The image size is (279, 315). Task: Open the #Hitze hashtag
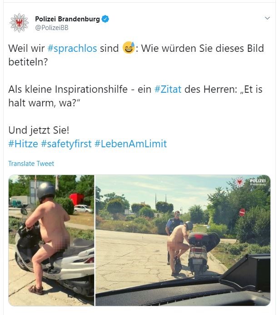pyautogui.click(x=23, y=144)
